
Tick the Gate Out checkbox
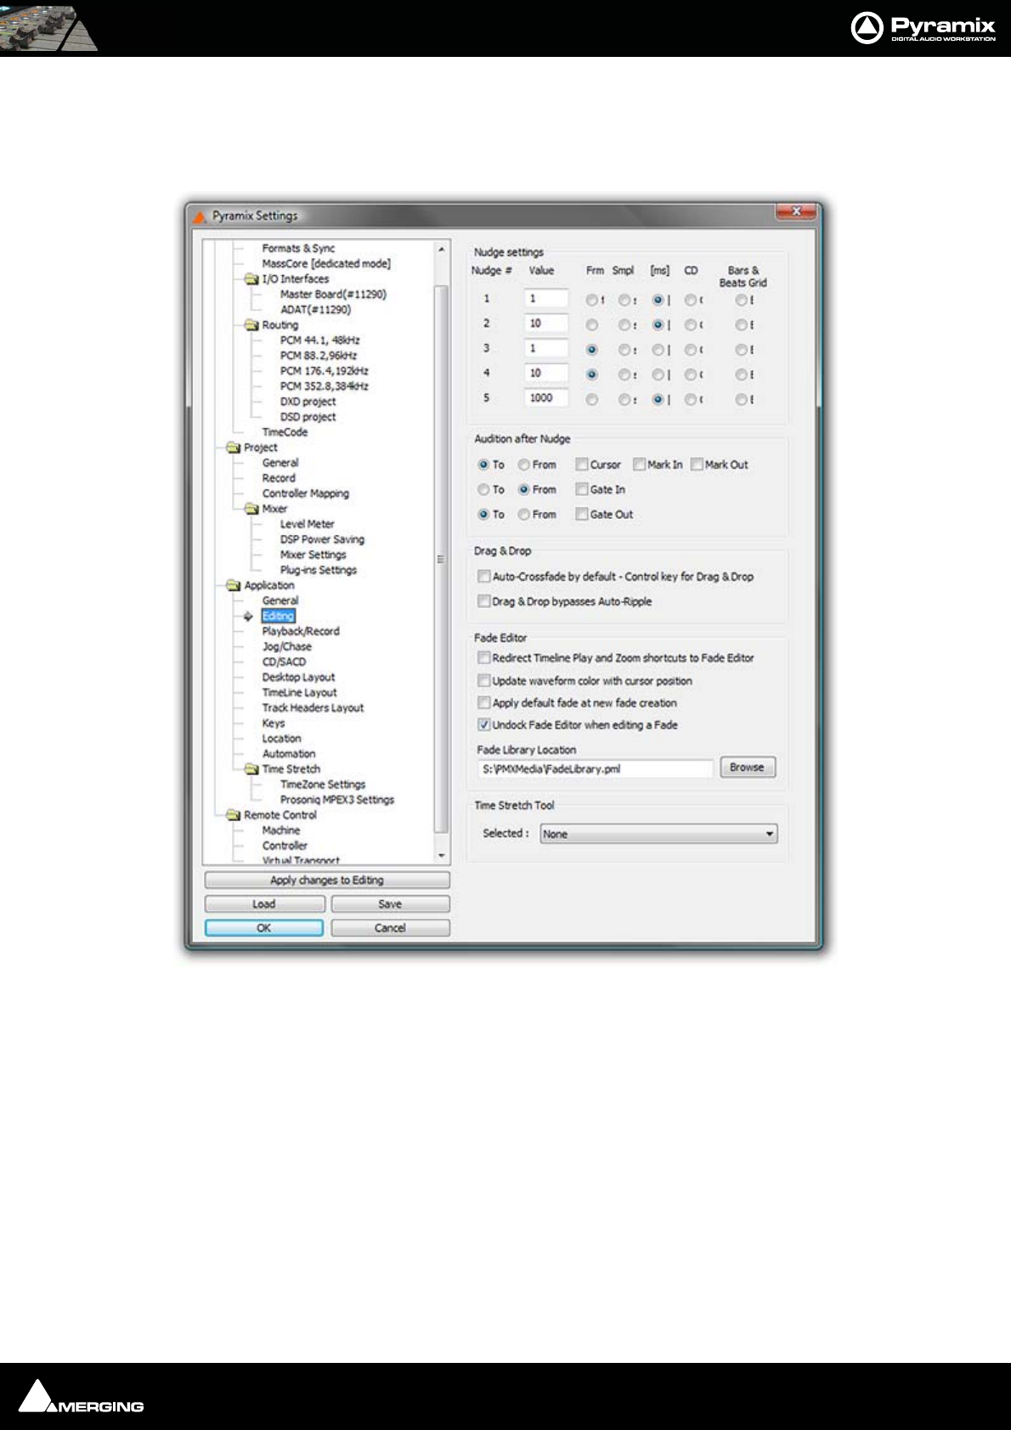tap(582, 514)
